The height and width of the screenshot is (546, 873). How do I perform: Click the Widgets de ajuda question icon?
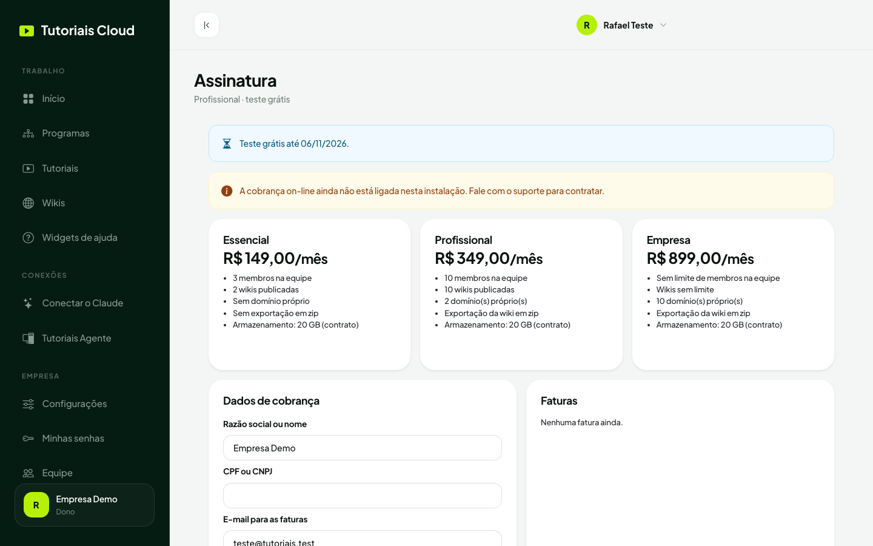coord(28,238)
